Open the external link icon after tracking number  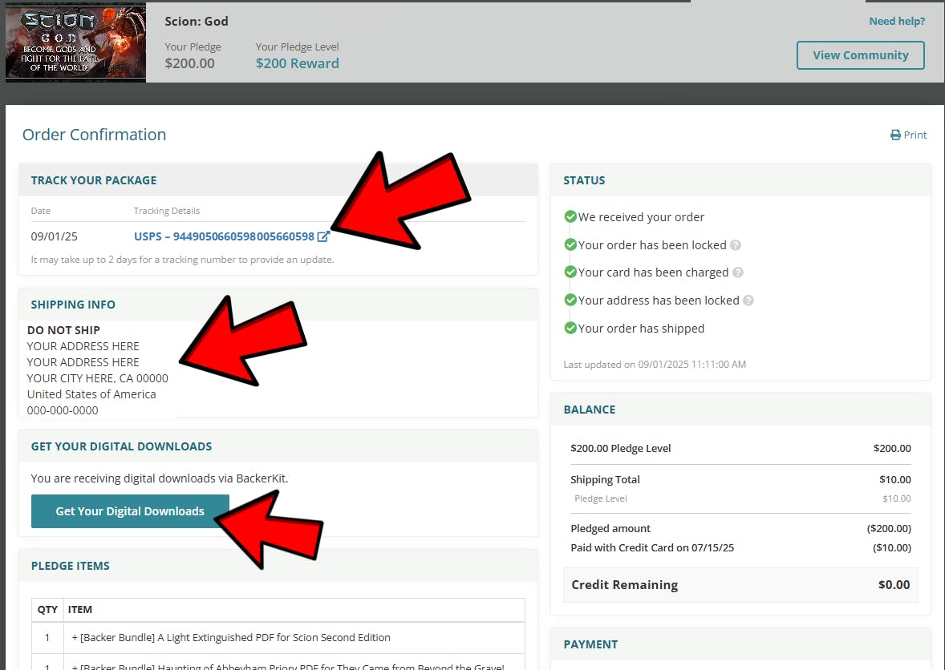coord(323,236)
